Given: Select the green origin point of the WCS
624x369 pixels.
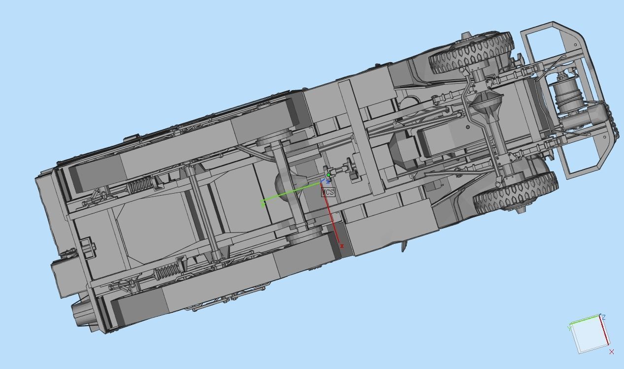Looking at the screenshot, I should click(328, 175).
